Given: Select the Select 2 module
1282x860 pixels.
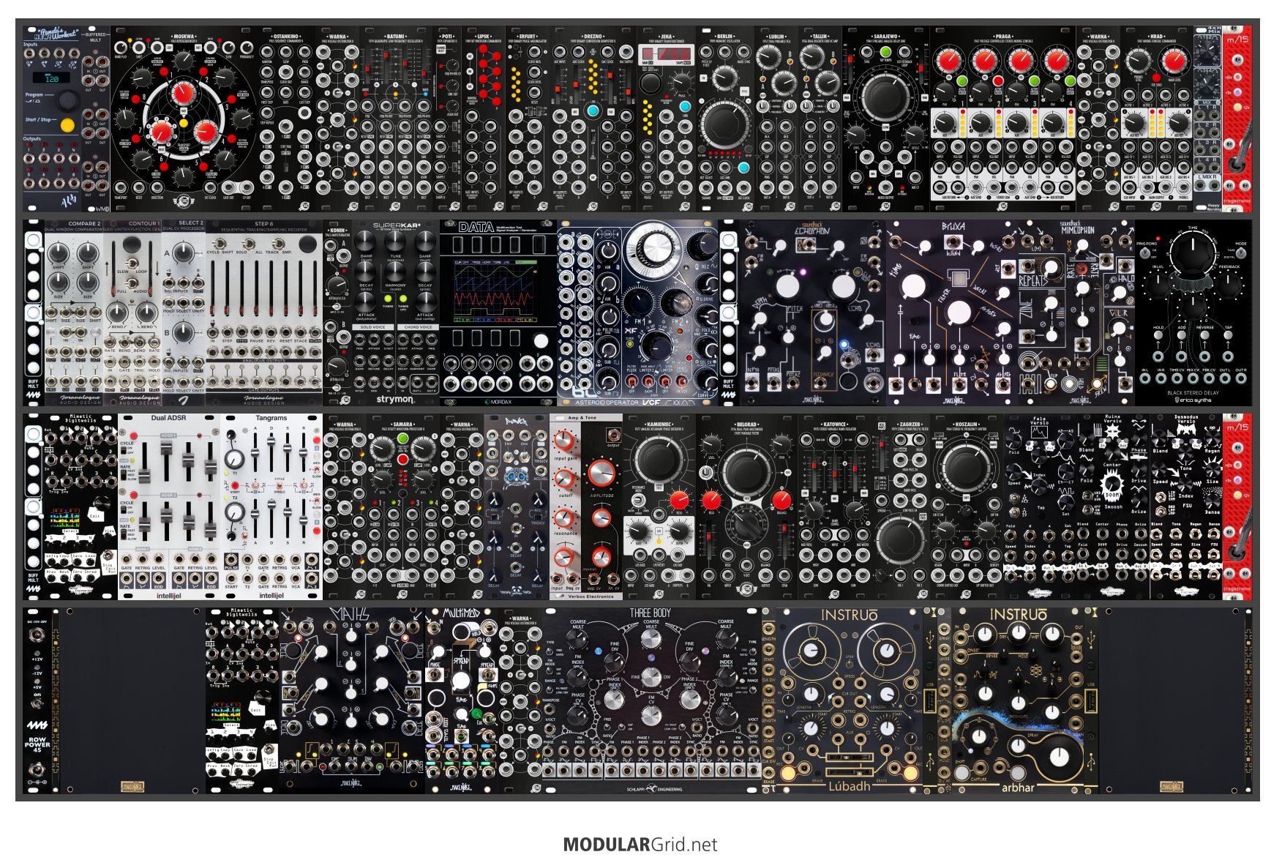Looking at the screenshot, I should (x=184, y=313).
